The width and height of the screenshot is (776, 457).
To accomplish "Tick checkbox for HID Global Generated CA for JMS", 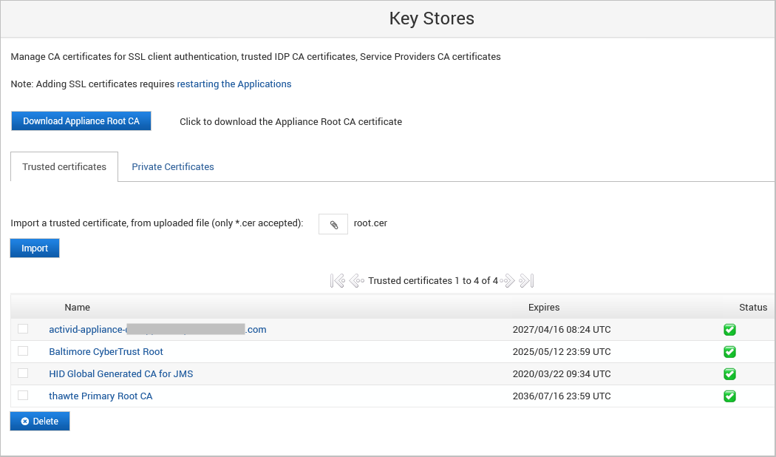I will pyautogui.click(x=23, y=373).
